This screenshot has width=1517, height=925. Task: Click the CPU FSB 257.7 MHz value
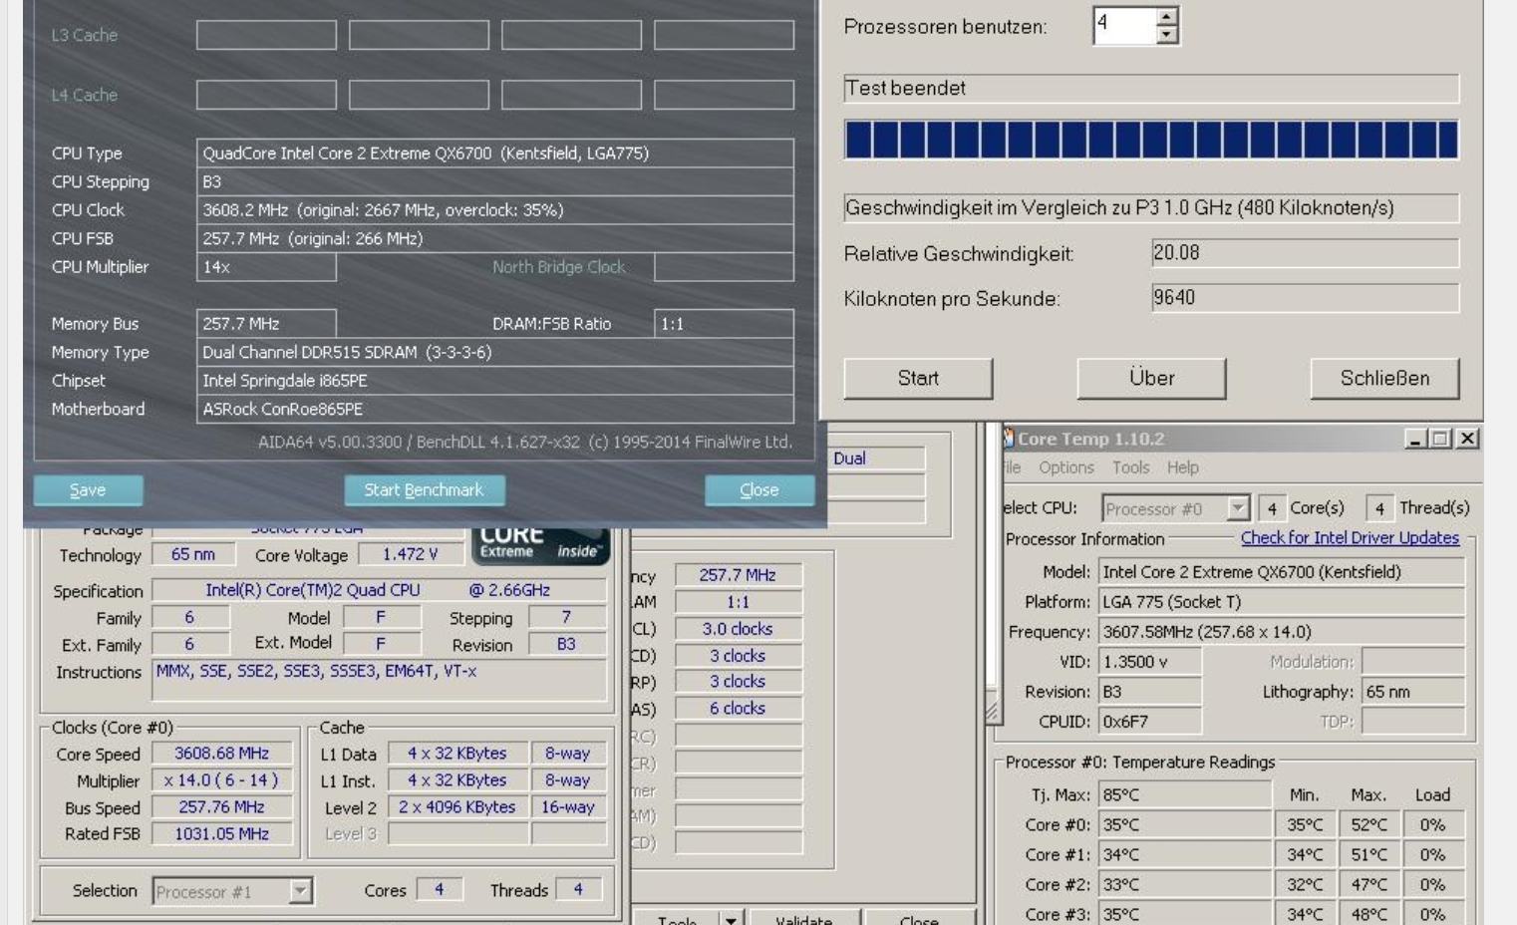click(495, 239)
